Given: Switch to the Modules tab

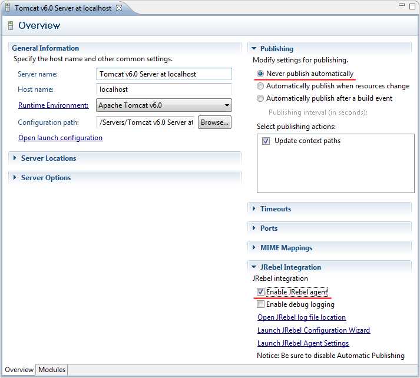Looking at the screenshot, I should (52, 370).
